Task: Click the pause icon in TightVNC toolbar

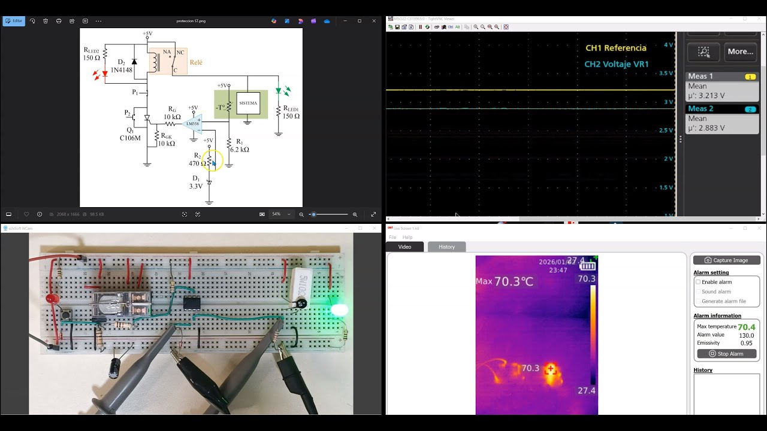Action: pyautogui.click(x=420, y=27)
